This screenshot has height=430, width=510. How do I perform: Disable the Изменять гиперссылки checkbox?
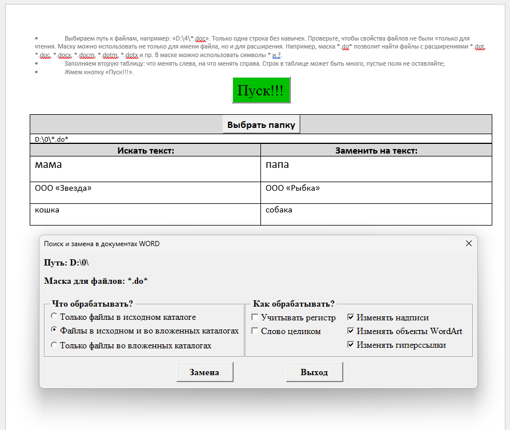[351, 345]
